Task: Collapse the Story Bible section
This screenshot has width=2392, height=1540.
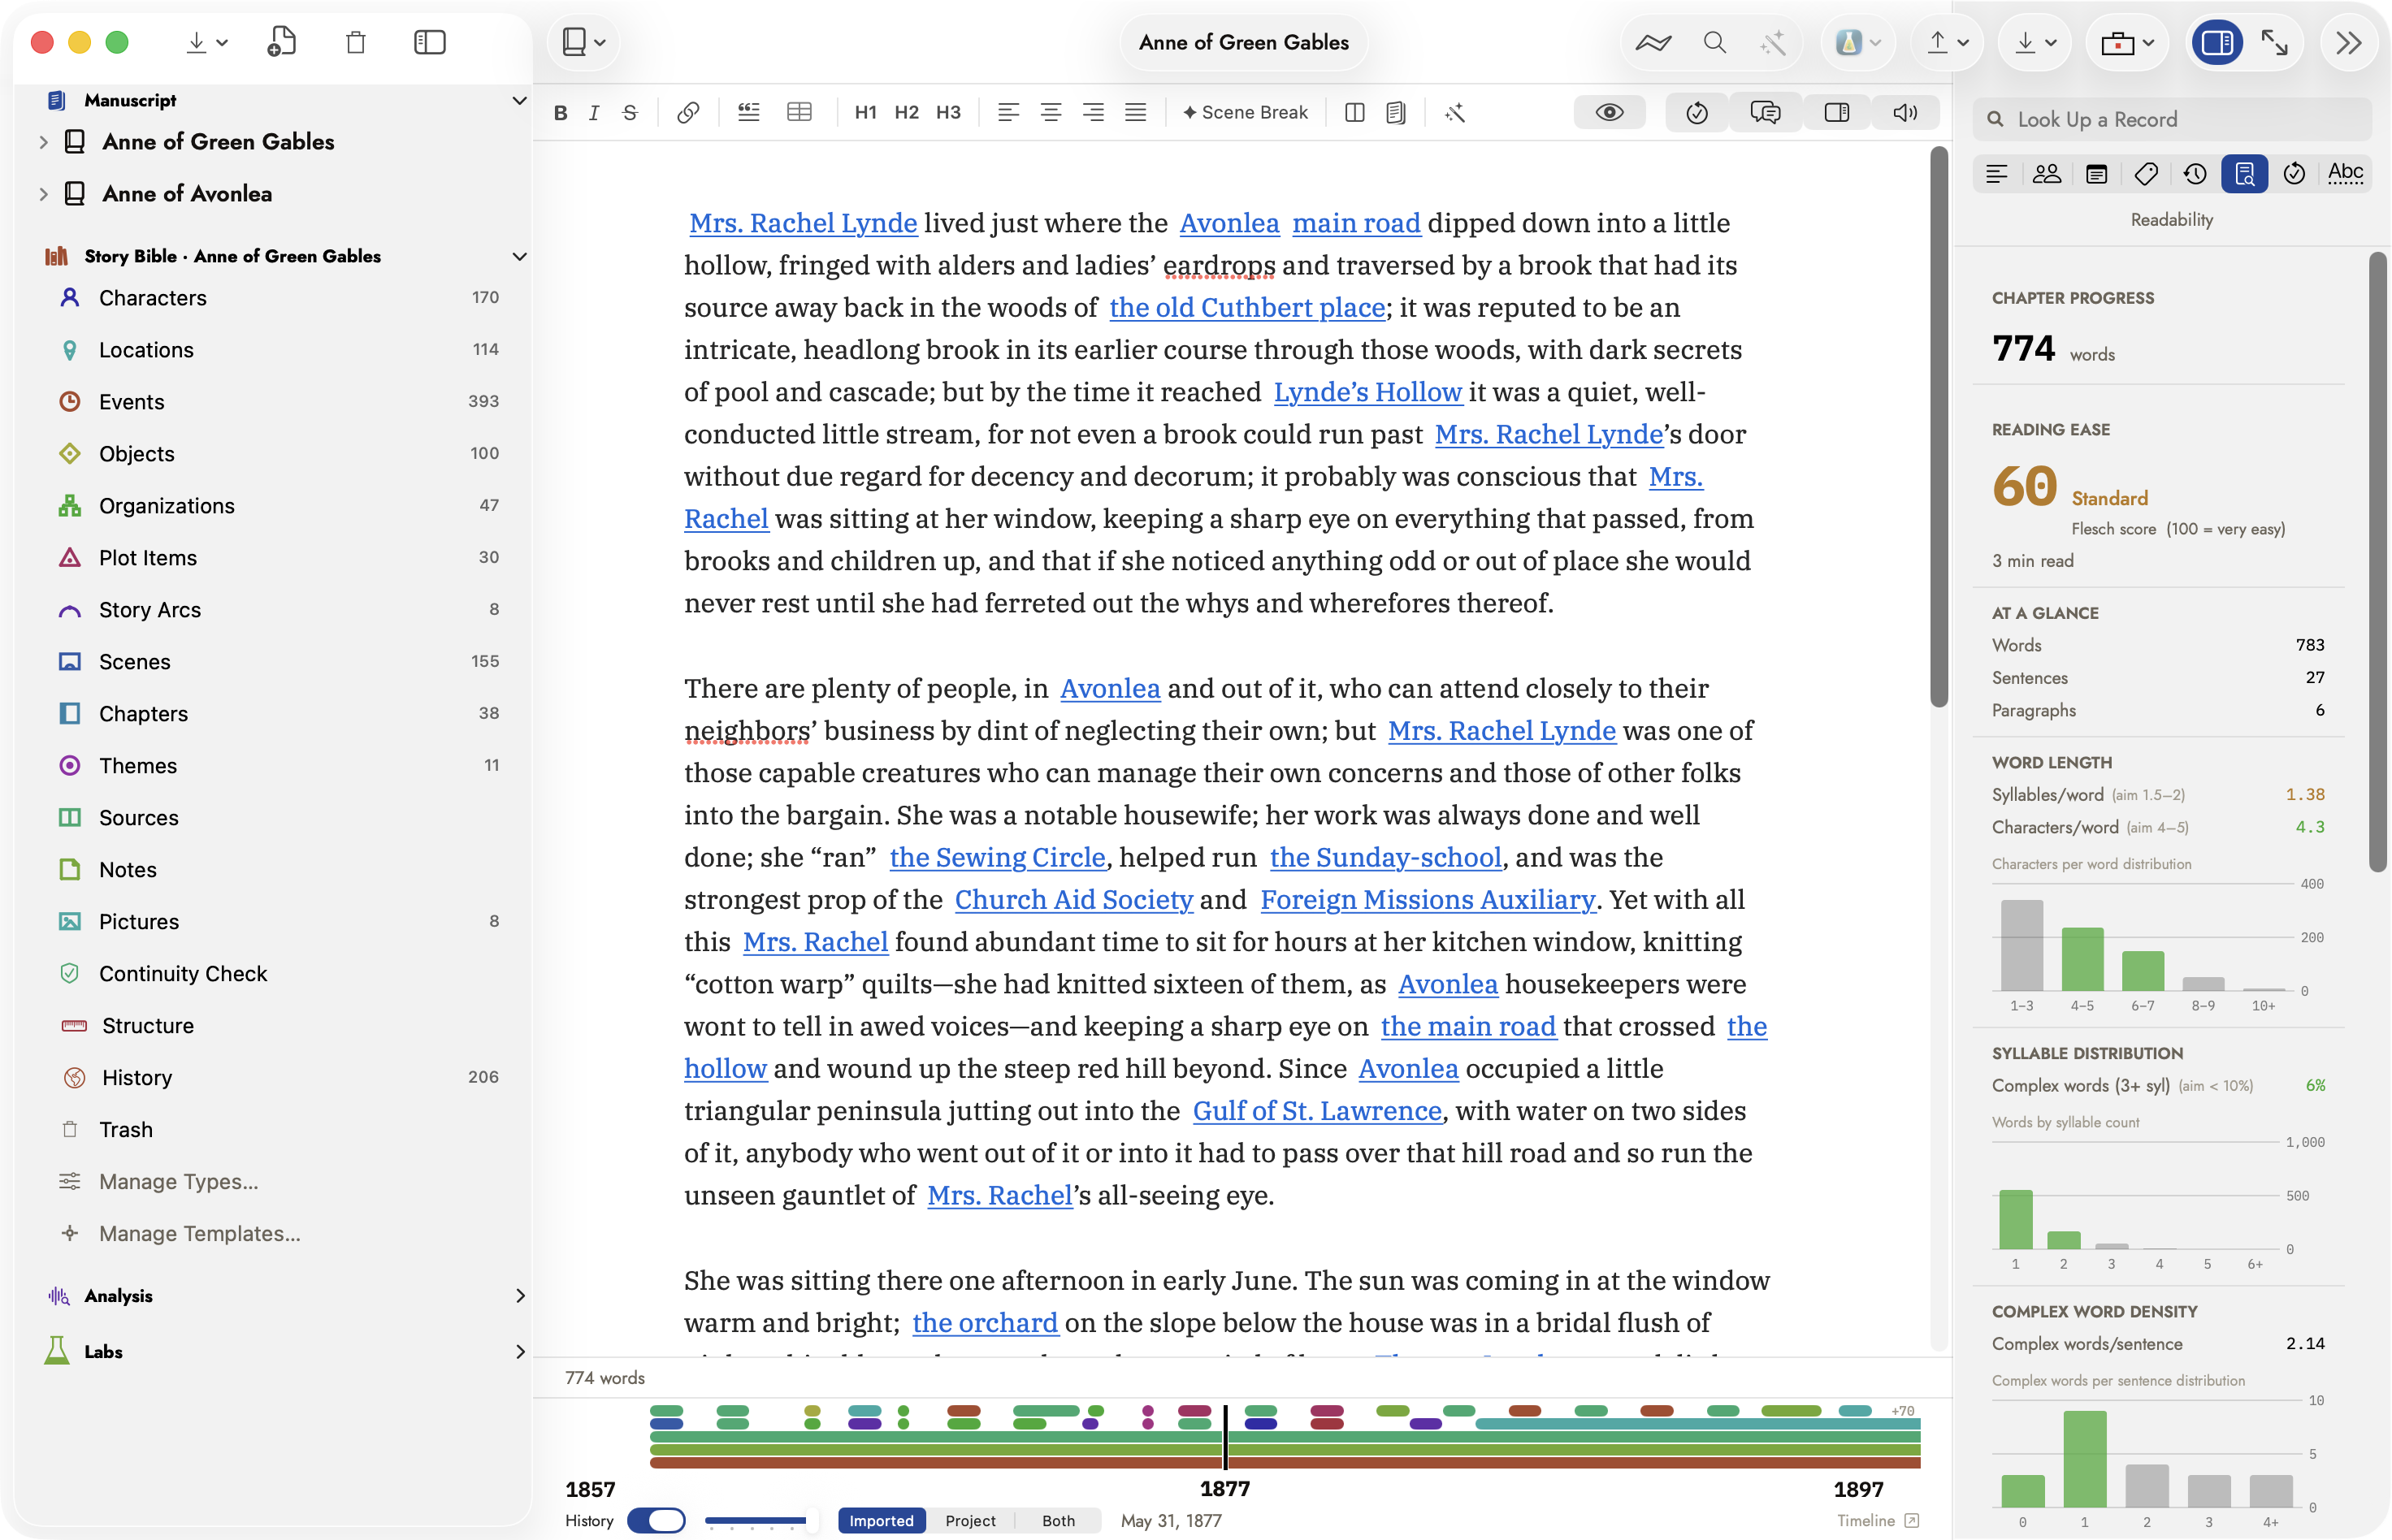Action: [519, 256]
